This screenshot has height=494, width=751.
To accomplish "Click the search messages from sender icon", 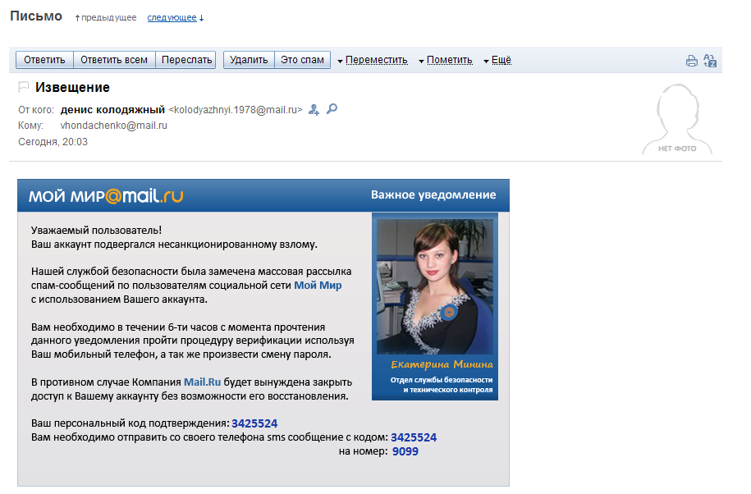I will click(x=332, y=109).
